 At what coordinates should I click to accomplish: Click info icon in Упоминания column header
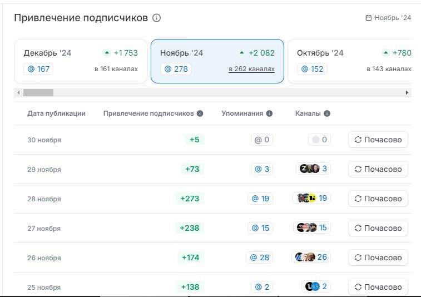point(269,113)
